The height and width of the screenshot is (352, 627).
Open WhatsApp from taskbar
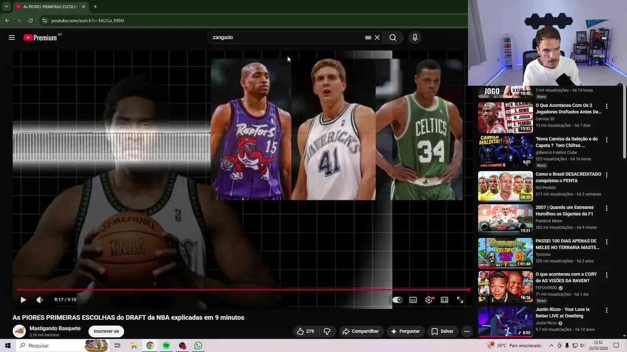tap(198, 346)
